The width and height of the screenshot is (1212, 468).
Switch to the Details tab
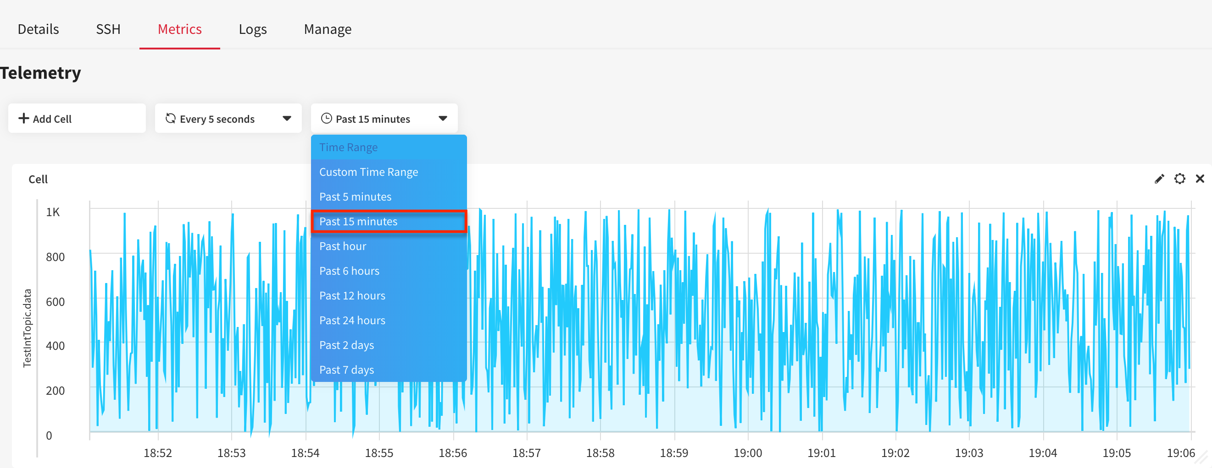tap(38, 29)
